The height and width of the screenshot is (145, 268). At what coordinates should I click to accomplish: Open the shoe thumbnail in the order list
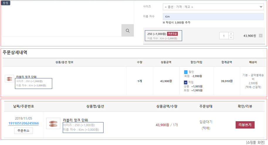point(53,123)
